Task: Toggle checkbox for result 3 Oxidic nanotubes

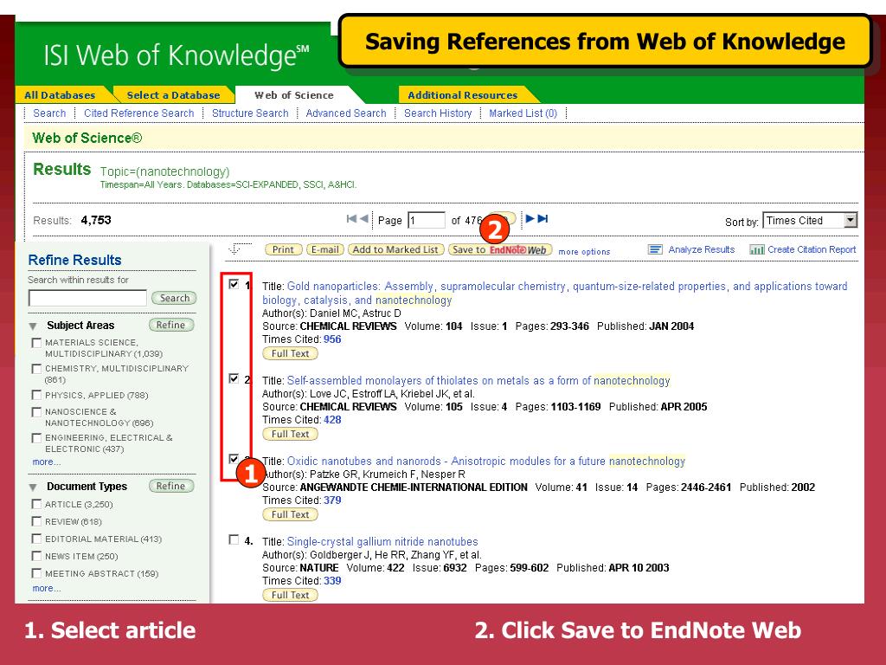Action: point(234,459)
